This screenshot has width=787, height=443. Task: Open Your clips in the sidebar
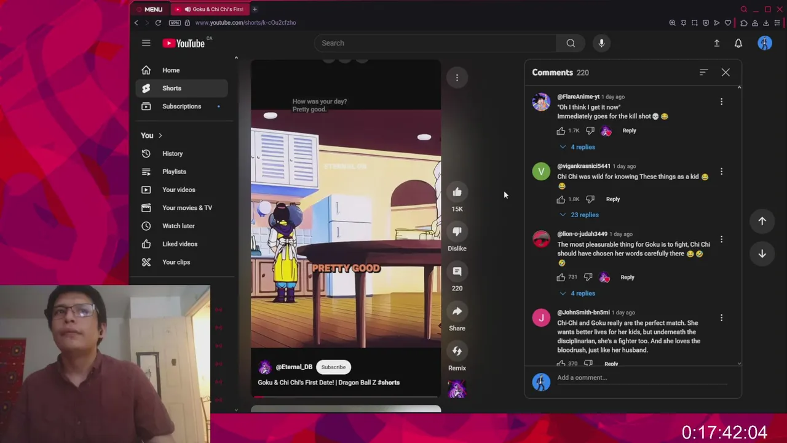182,262
